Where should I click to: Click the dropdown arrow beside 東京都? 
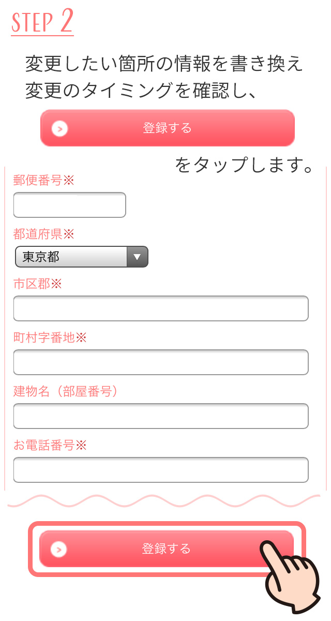137,257
